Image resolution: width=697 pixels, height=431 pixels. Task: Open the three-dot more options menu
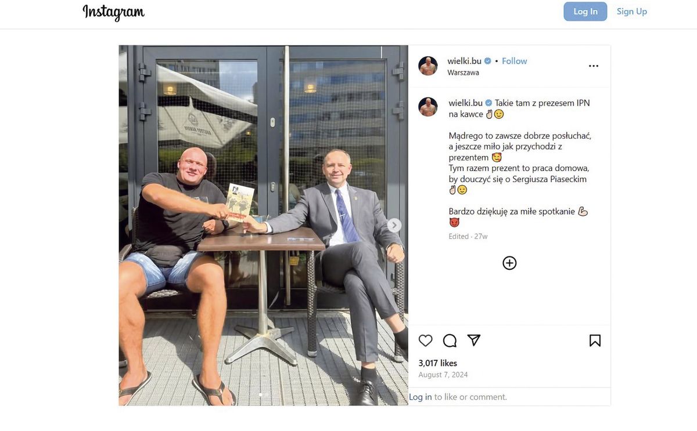coord(594,66)
